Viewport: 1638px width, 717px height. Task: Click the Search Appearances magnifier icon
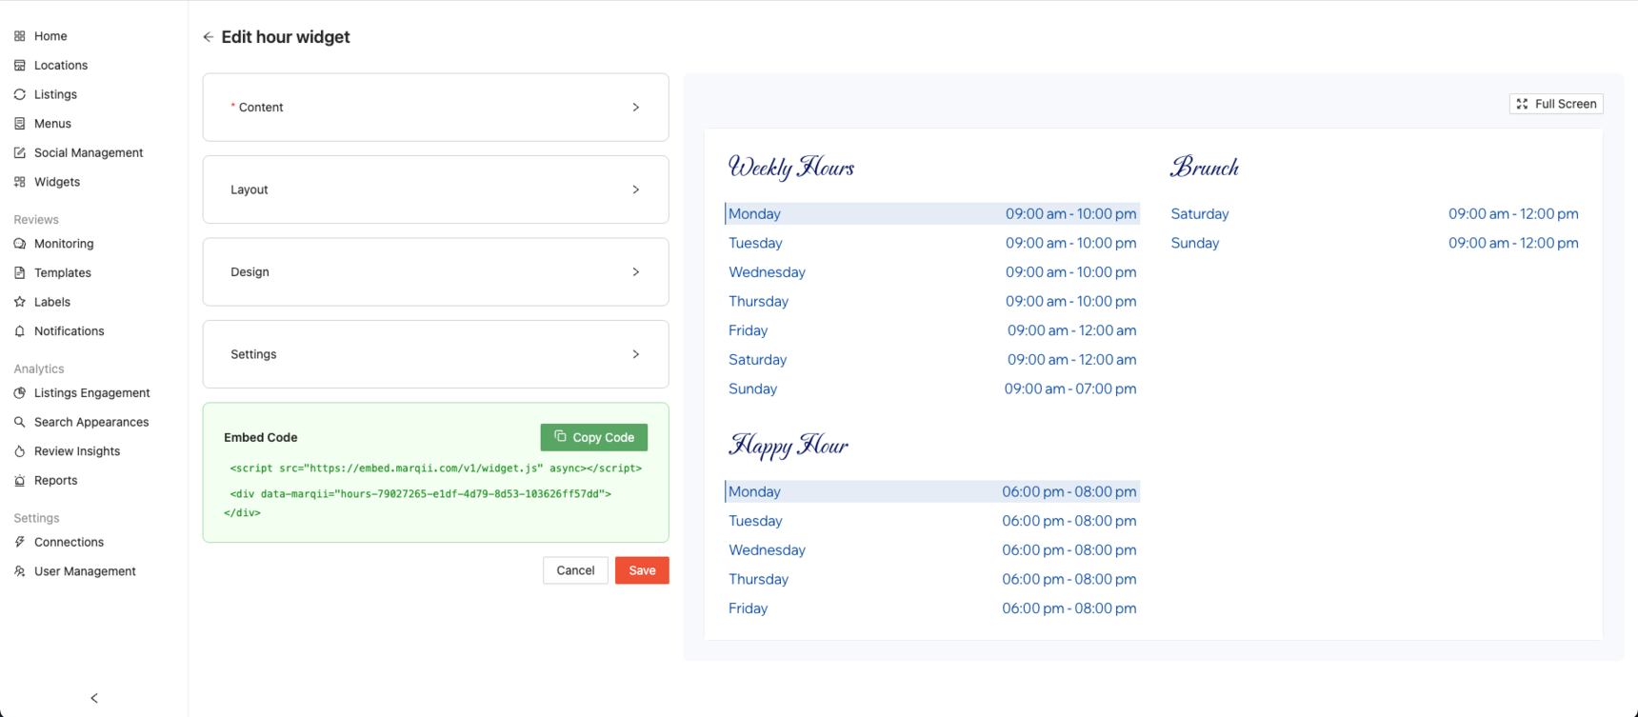20,422
